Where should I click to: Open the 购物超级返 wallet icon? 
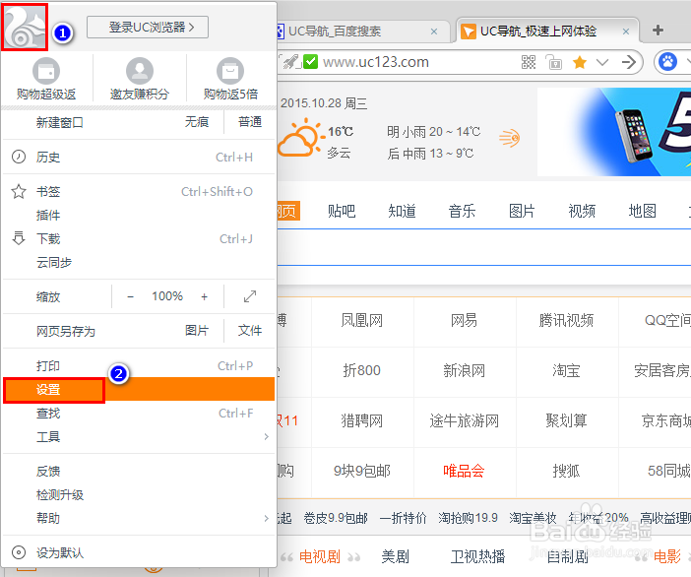[x=46, y=71]
